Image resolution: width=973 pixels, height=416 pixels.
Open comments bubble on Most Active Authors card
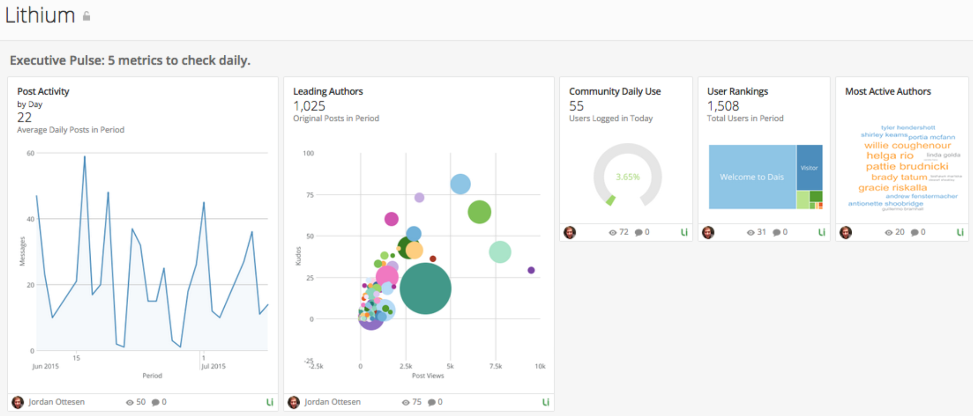pos(915,233)
